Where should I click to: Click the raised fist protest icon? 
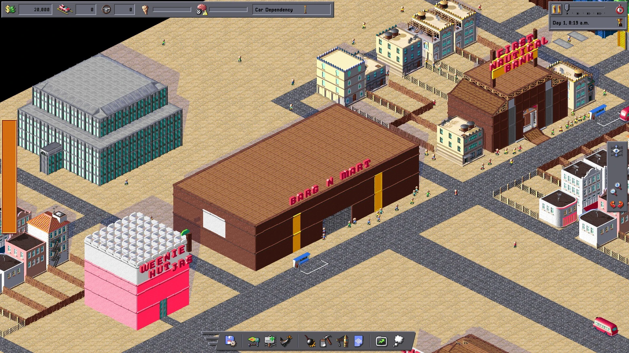tap(145, 9)
